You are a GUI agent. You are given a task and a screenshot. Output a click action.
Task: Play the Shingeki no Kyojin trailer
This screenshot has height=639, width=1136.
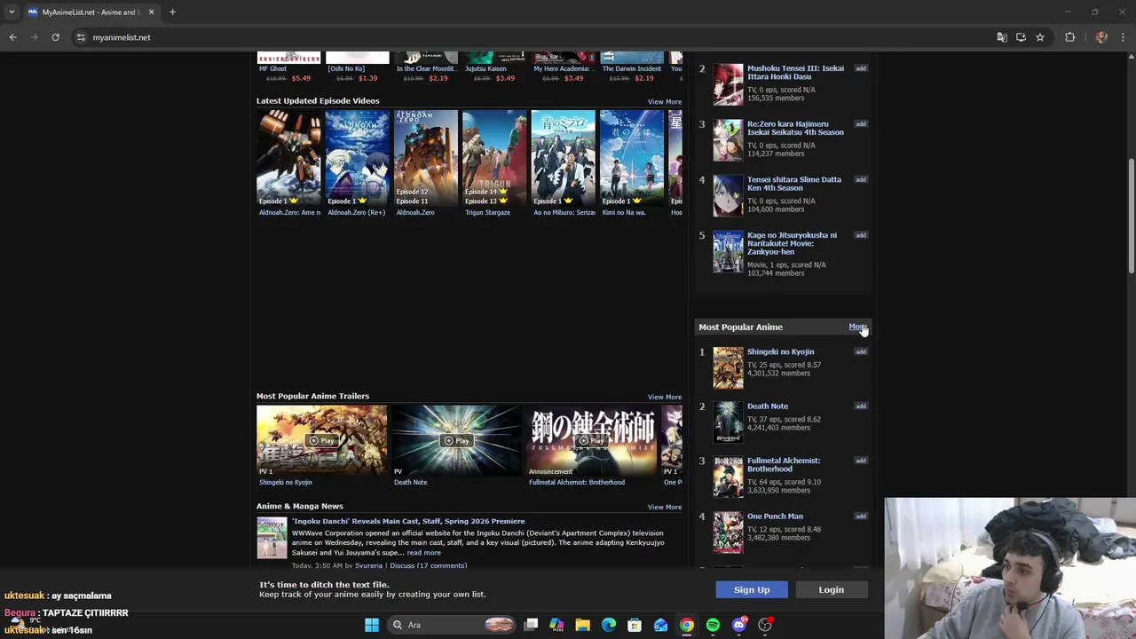point(321,440)
